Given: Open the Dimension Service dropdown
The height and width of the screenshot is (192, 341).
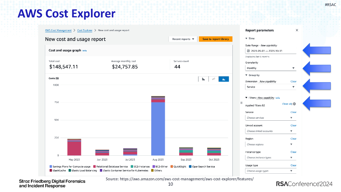Looking at the screenshot, I should (x=270, y=87).
